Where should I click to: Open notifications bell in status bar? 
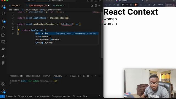(x=100, y=96)
